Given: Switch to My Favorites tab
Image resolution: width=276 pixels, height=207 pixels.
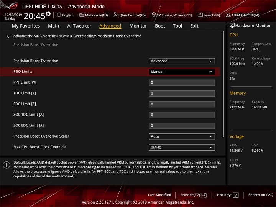Looking at the screenshot, I should pos(26,26).
